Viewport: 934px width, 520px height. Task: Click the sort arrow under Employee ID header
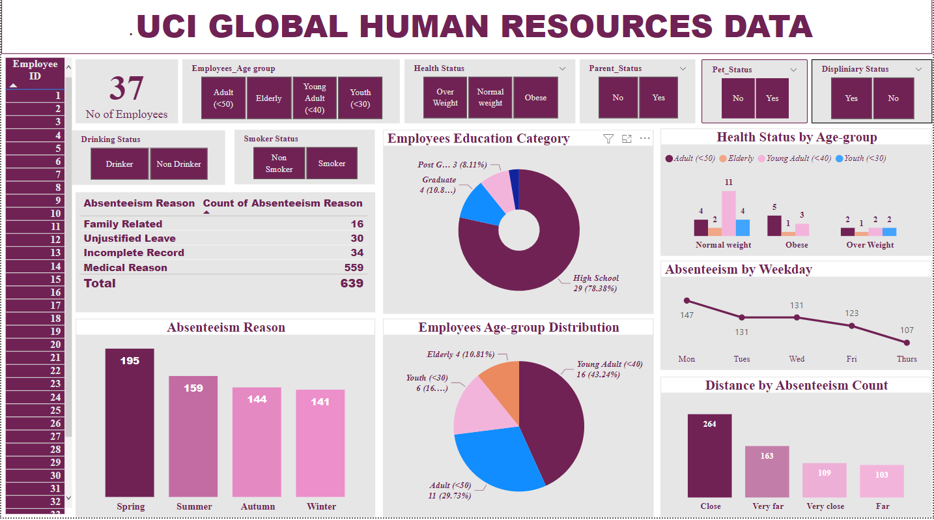pos(13,85)
